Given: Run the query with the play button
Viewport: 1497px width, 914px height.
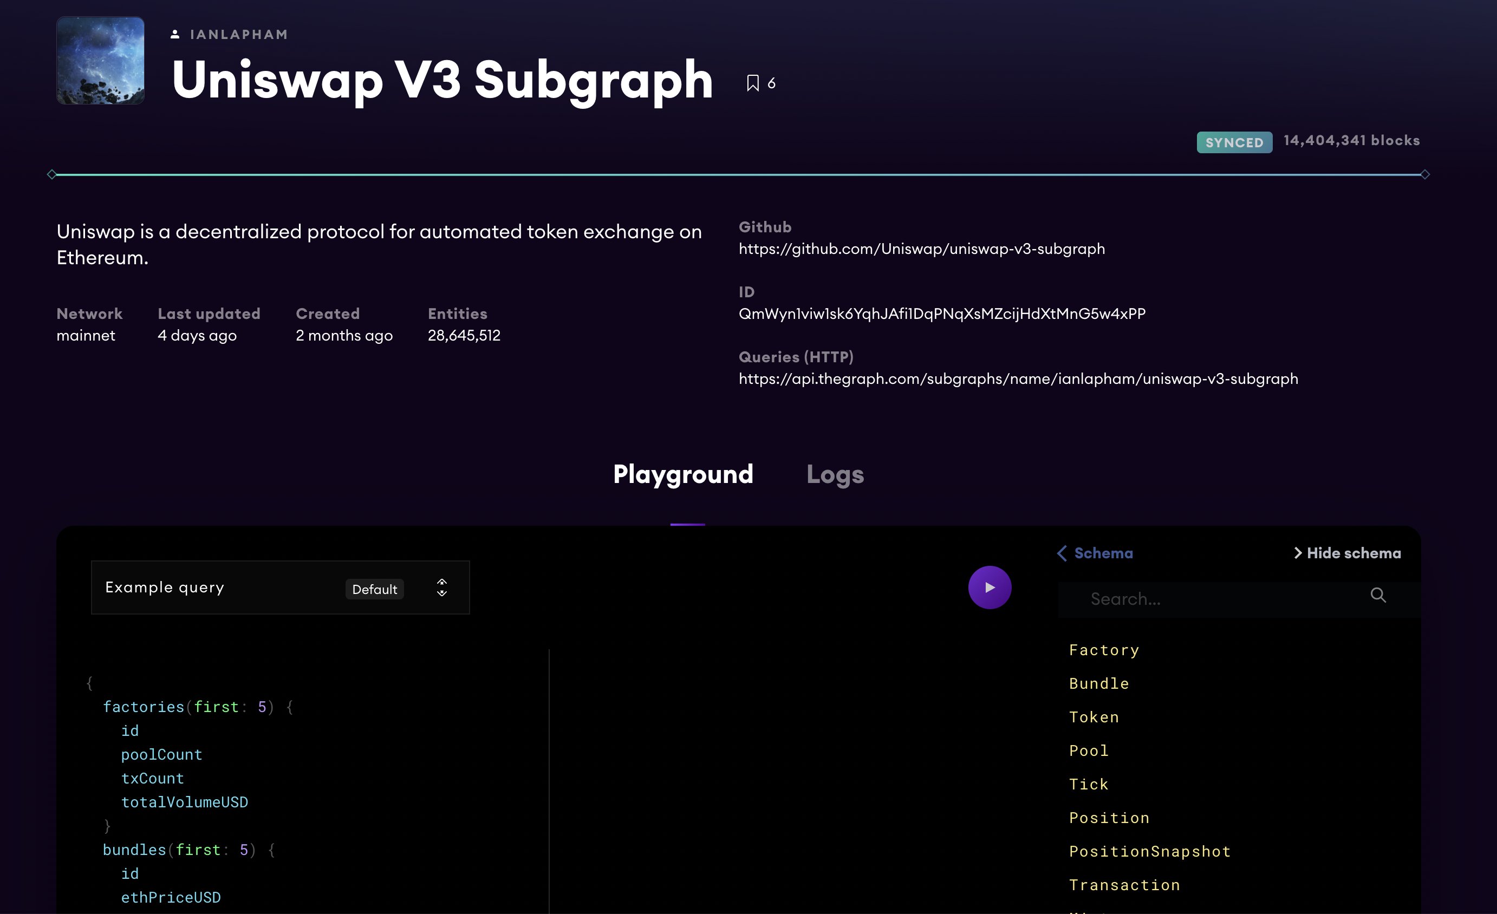Looking at the screenshot, I should 990,587.
